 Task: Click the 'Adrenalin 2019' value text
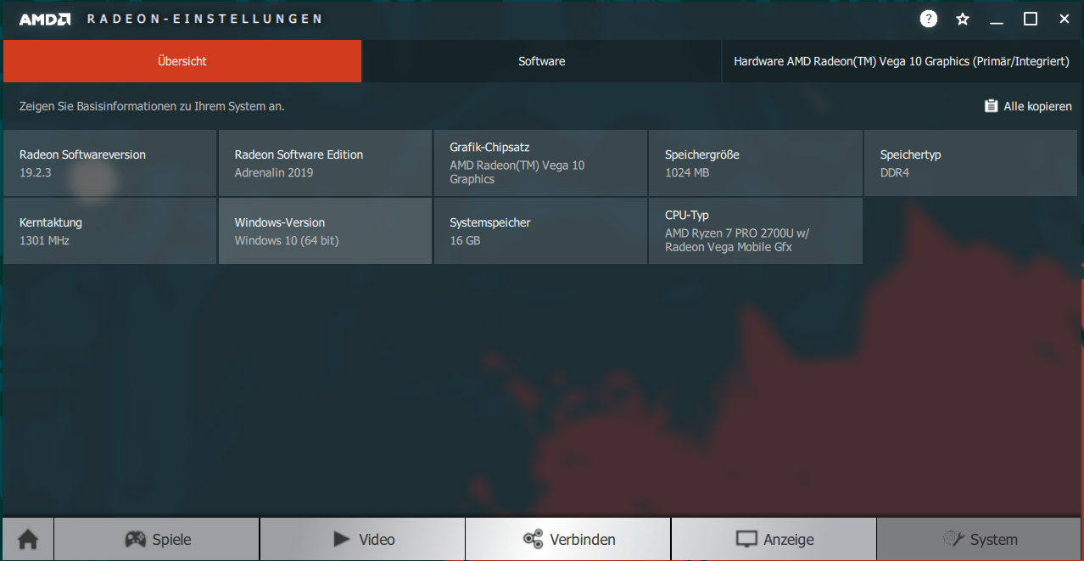[274, 172]
